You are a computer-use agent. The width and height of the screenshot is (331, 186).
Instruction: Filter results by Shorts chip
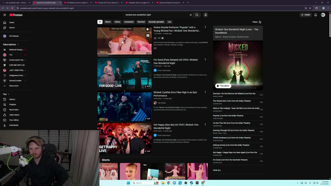108,22
